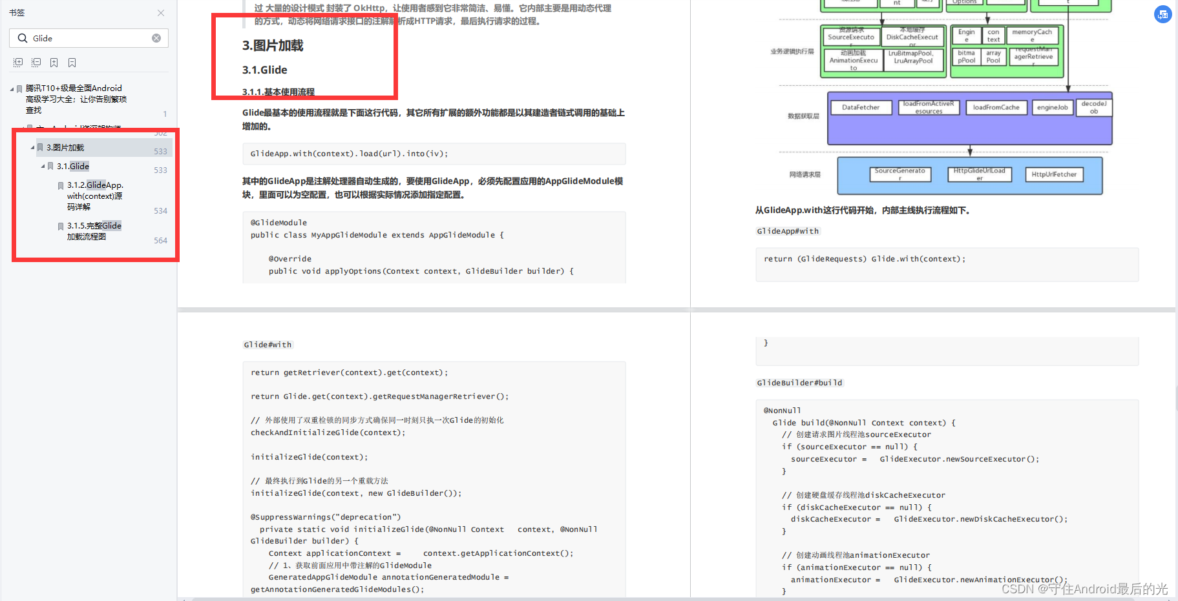
Task: Click the 3.1.1.基本使用流程 subheading
Action: (279, 92)
